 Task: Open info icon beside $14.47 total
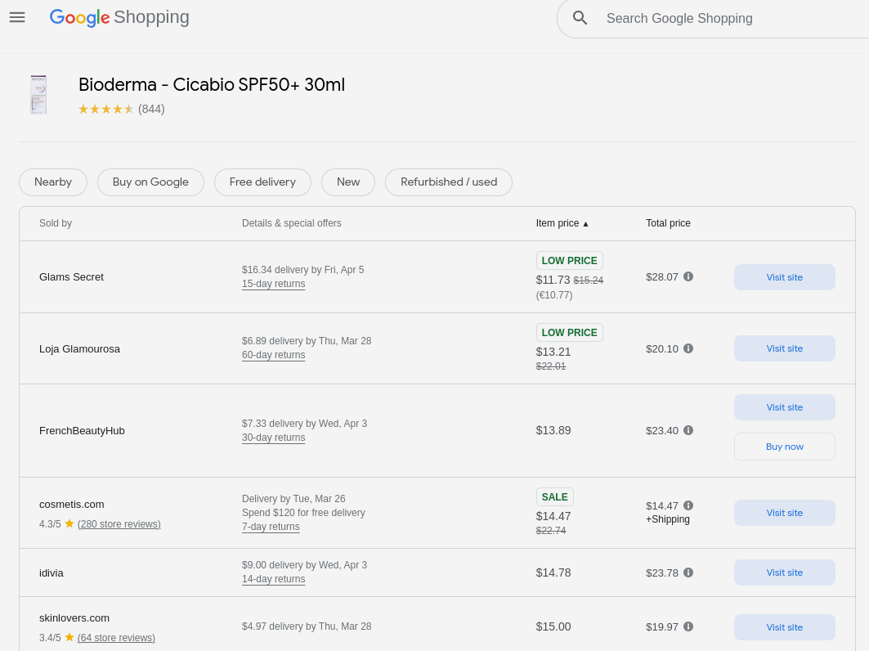click(x=688, y=505)
